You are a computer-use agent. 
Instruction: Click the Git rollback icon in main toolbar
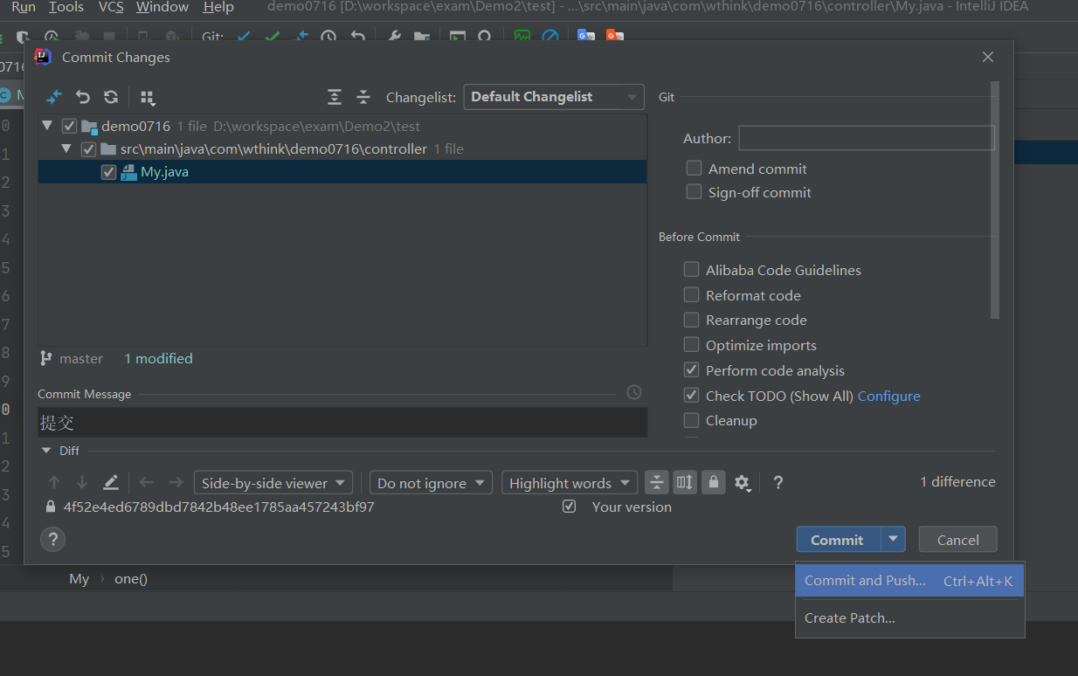[x=357, y=37]
